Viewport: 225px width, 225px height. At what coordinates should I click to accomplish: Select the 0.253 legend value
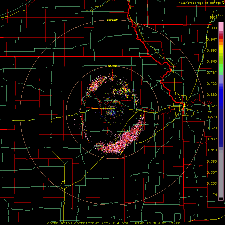[x=212, y=183]
